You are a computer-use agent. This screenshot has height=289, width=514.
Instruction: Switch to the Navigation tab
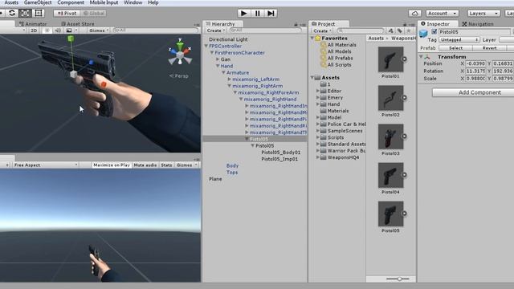pos(478,24)
